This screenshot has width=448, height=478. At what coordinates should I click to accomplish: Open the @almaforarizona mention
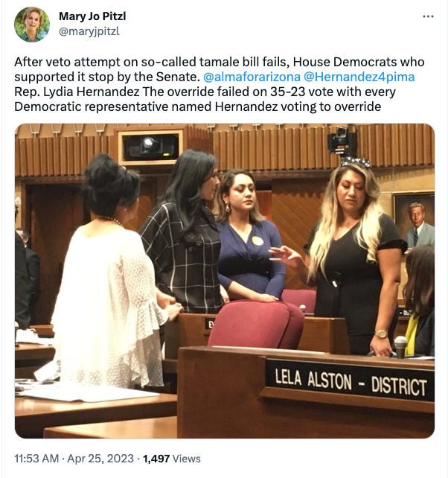tap(252, 77)
